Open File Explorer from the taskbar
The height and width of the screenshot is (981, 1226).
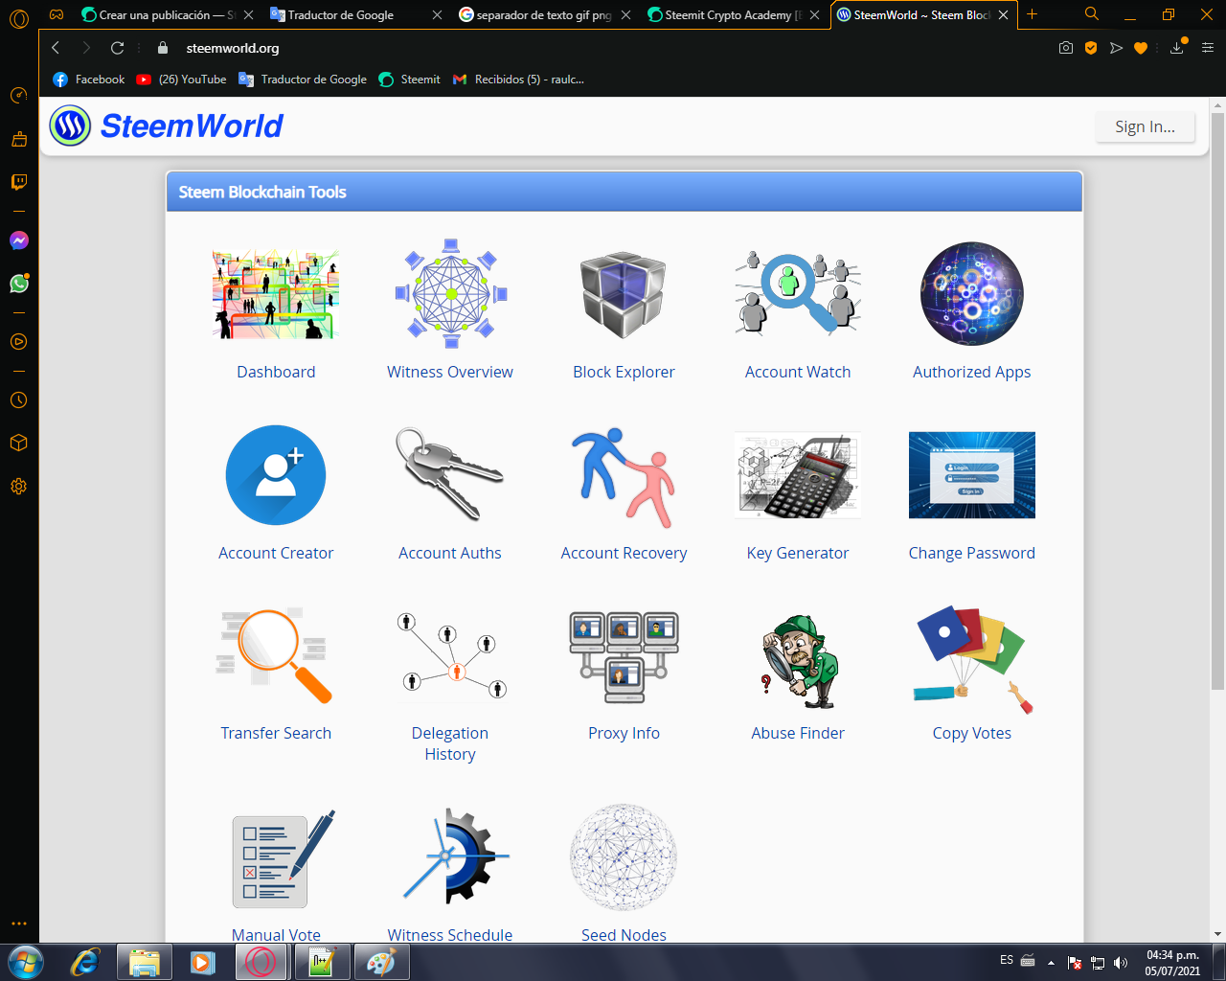click(x=145, y=962)
